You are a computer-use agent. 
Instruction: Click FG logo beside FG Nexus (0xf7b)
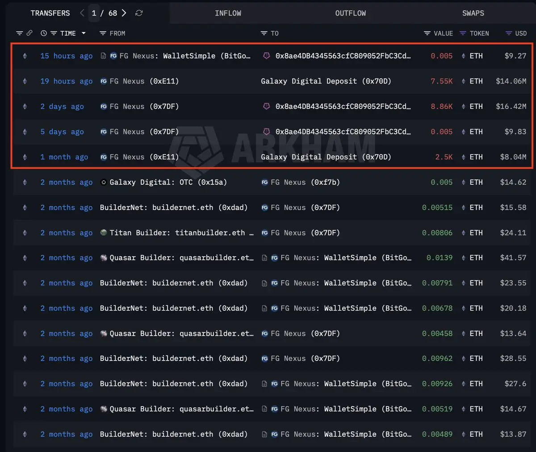(265, 182)
